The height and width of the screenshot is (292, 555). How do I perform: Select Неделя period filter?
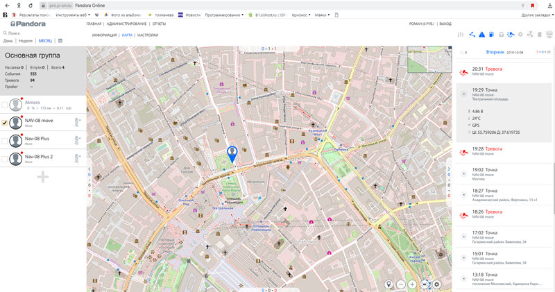click(26, 41)
